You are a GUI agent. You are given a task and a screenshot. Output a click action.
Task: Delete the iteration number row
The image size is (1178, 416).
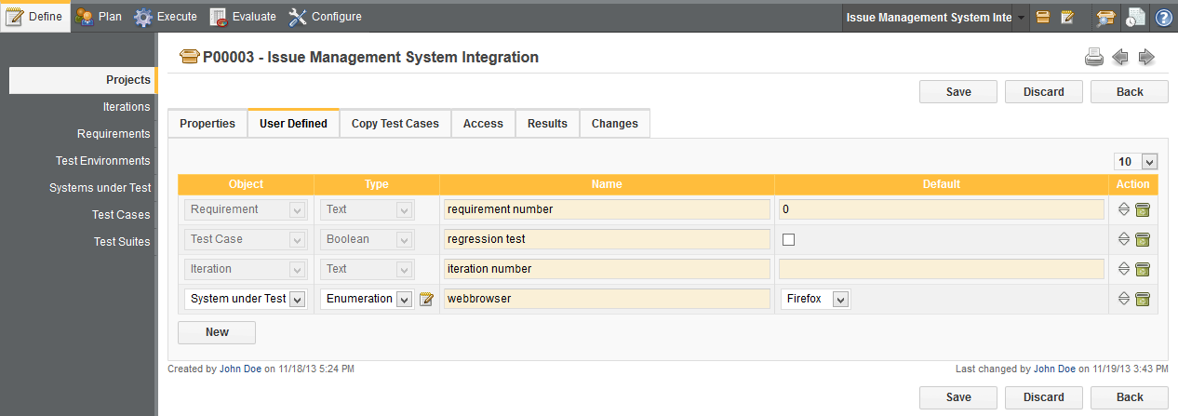coord(1143,269)
